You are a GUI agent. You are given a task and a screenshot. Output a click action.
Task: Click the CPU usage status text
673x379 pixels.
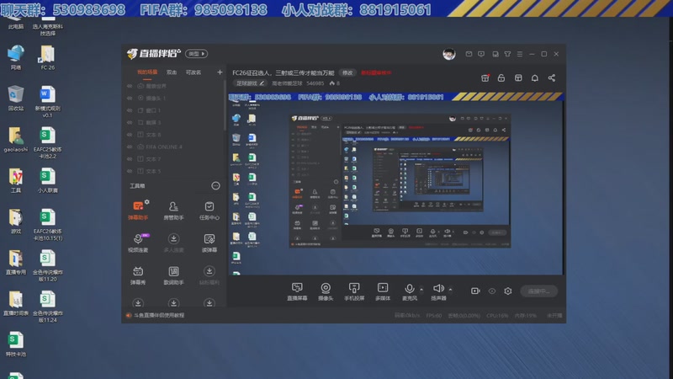tap(497, 315)
